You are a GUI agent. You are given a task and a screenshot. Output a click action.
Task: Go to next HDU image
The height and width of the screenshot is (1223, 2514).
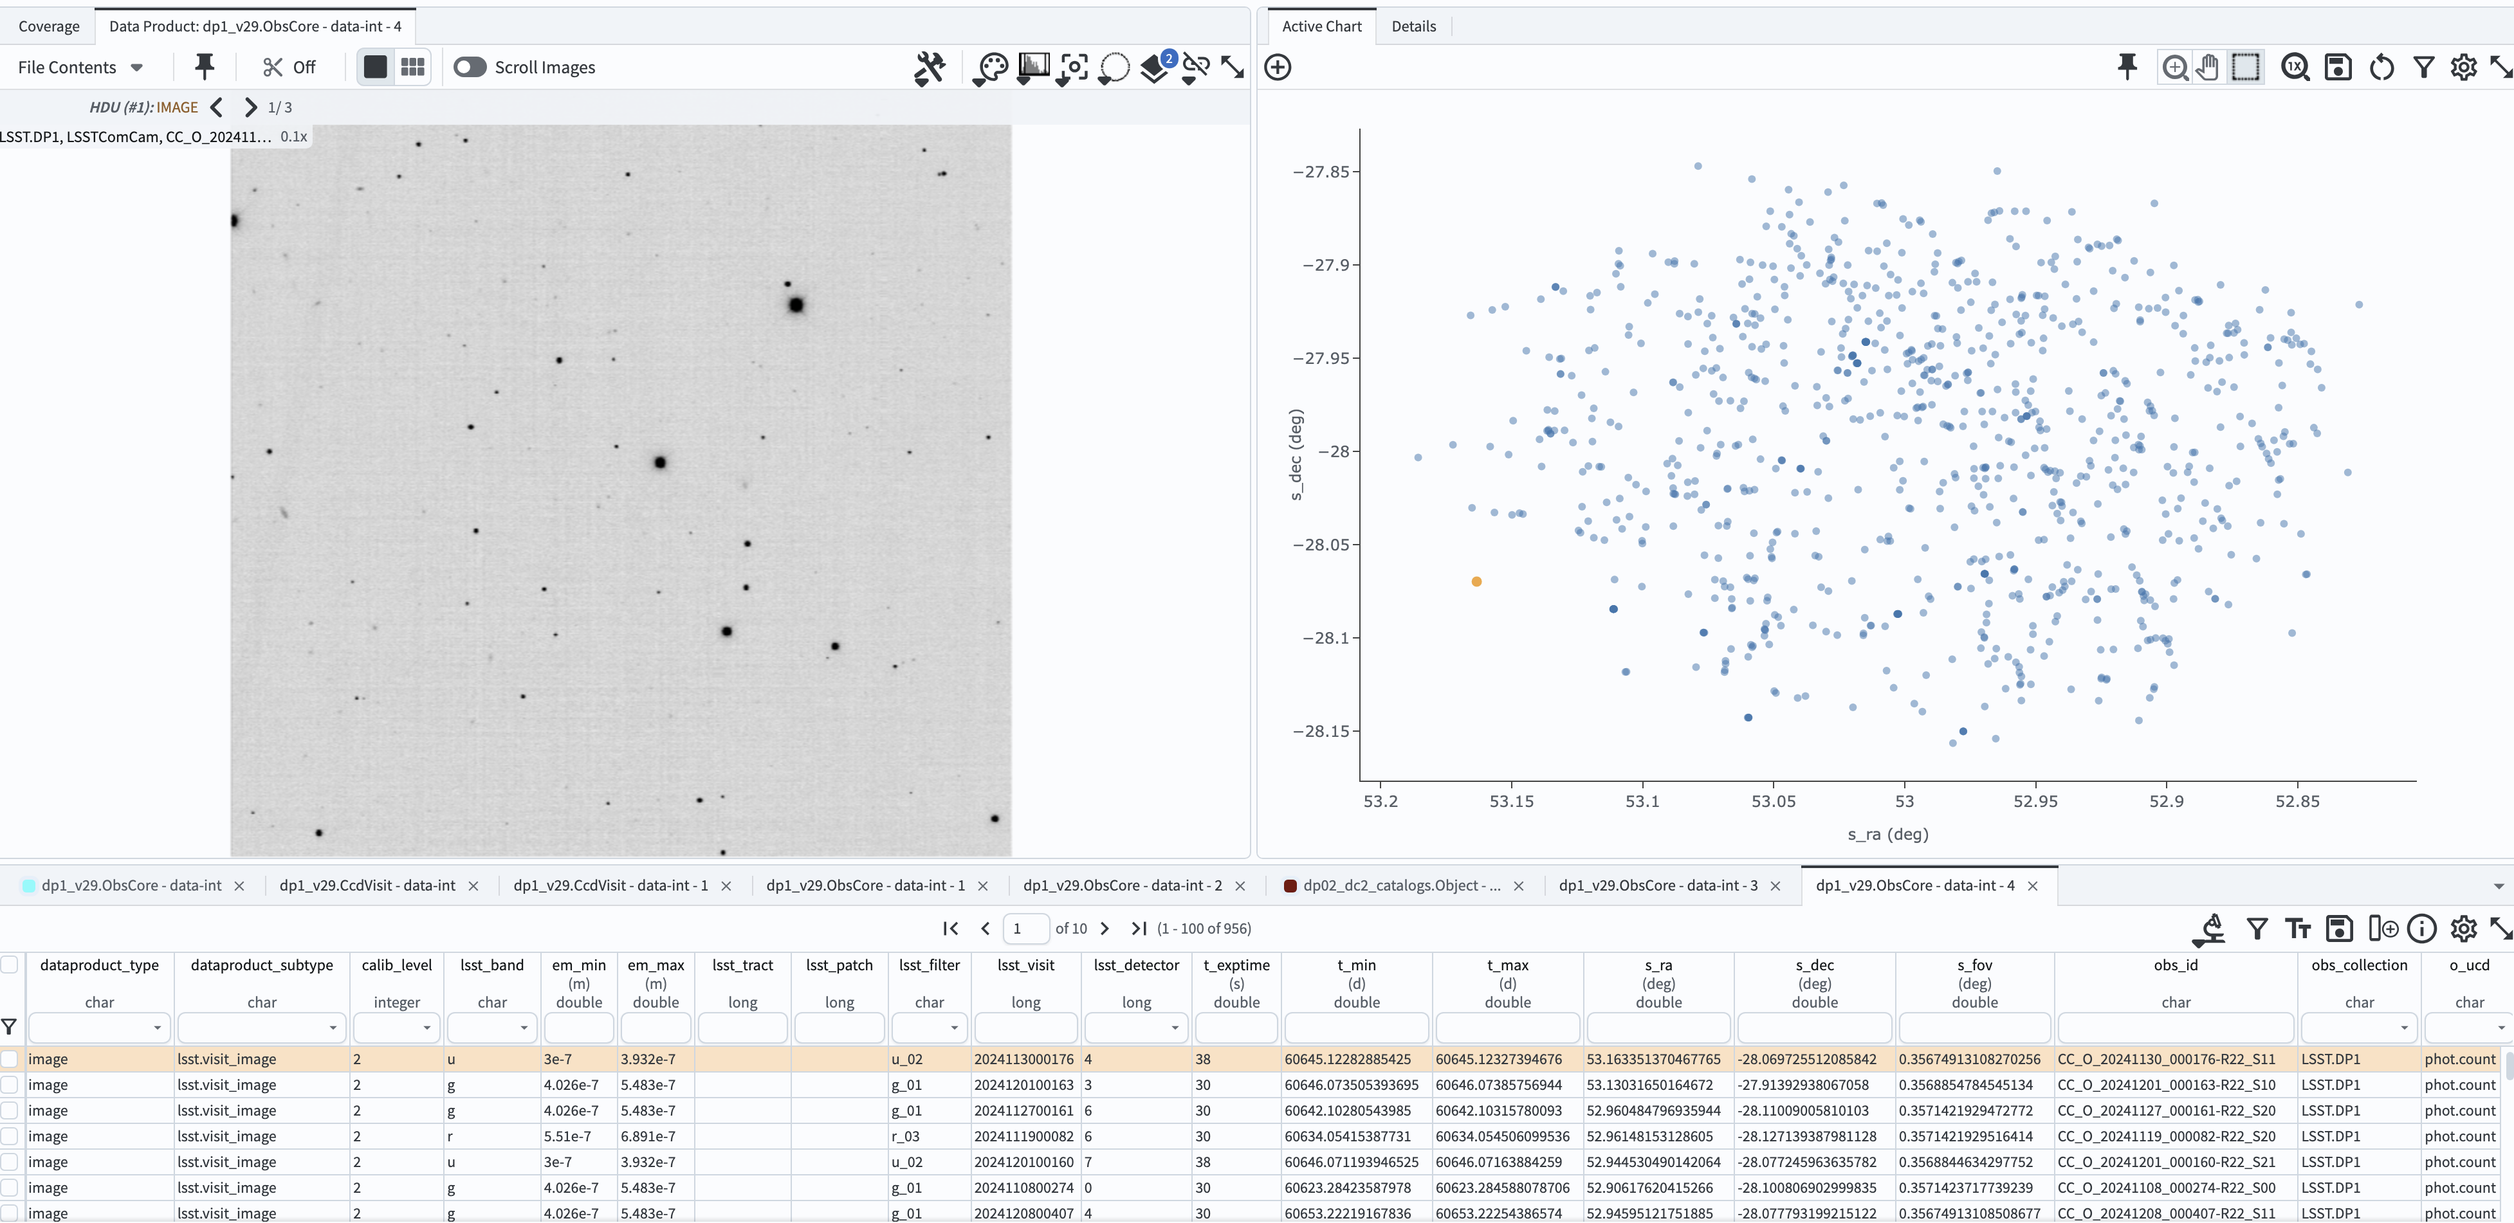251,107
